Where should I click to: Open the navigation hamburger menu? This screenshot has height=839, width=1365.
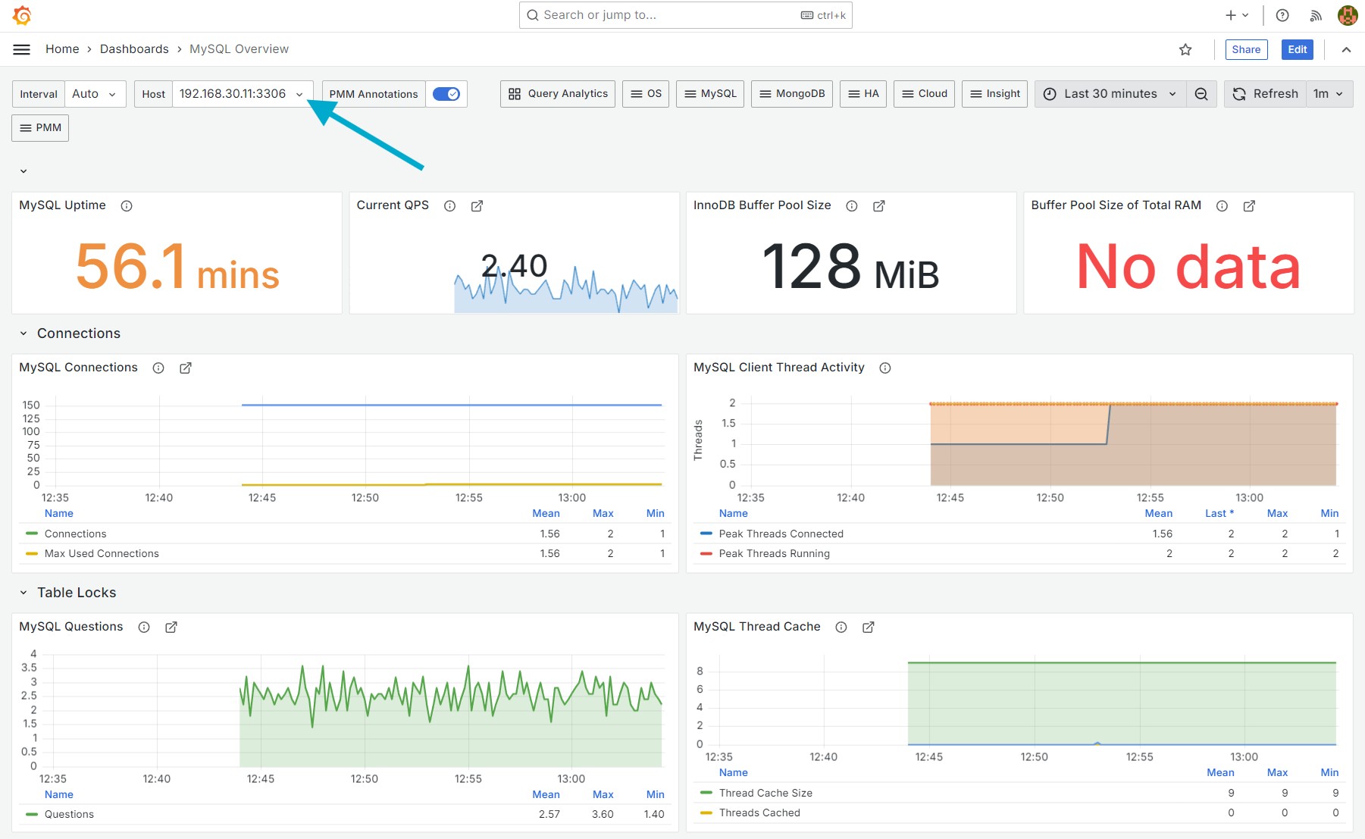(x=21, y=49)
